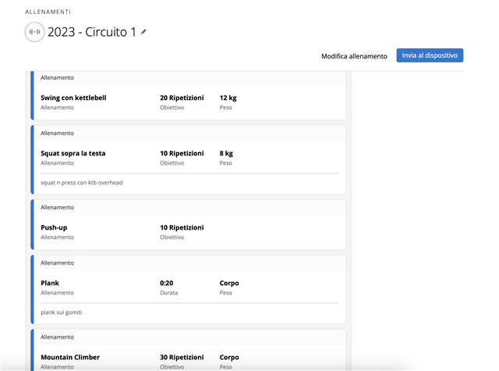Select the 2023 - Circuito 1 title

click(92, 32)
